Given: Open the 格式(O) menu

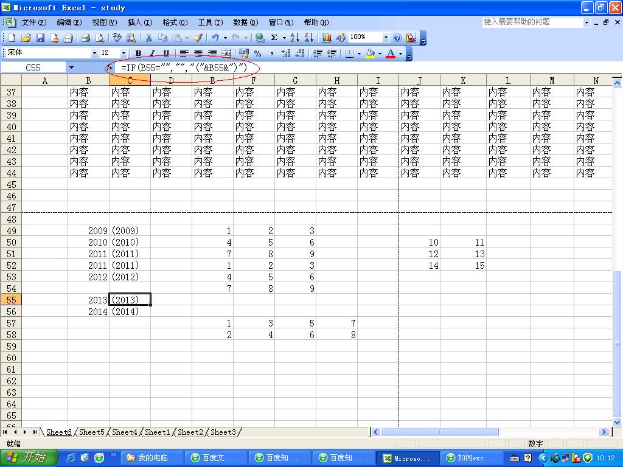Looking at the screenshot, I should point(175,22).
